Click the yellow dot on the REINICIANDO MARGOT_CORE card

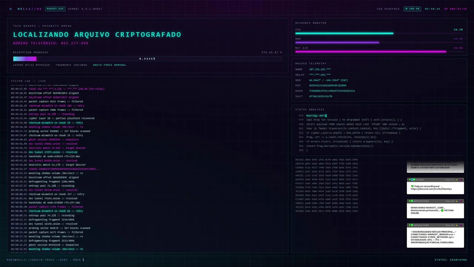pyautogui.click(x=457, y=201)
